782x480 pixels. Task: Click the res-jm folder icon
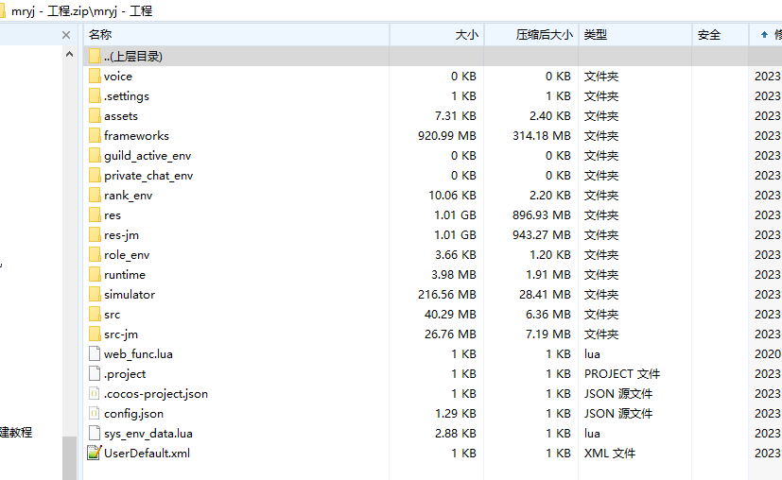point(94,234)
